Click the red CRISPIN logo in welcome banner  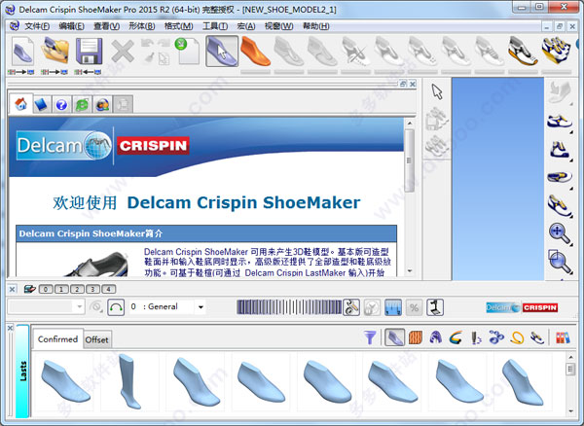(x=153, y=146)
